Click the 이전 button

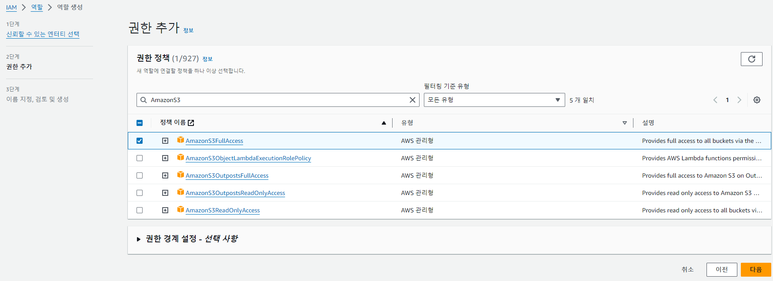[722, 270]
